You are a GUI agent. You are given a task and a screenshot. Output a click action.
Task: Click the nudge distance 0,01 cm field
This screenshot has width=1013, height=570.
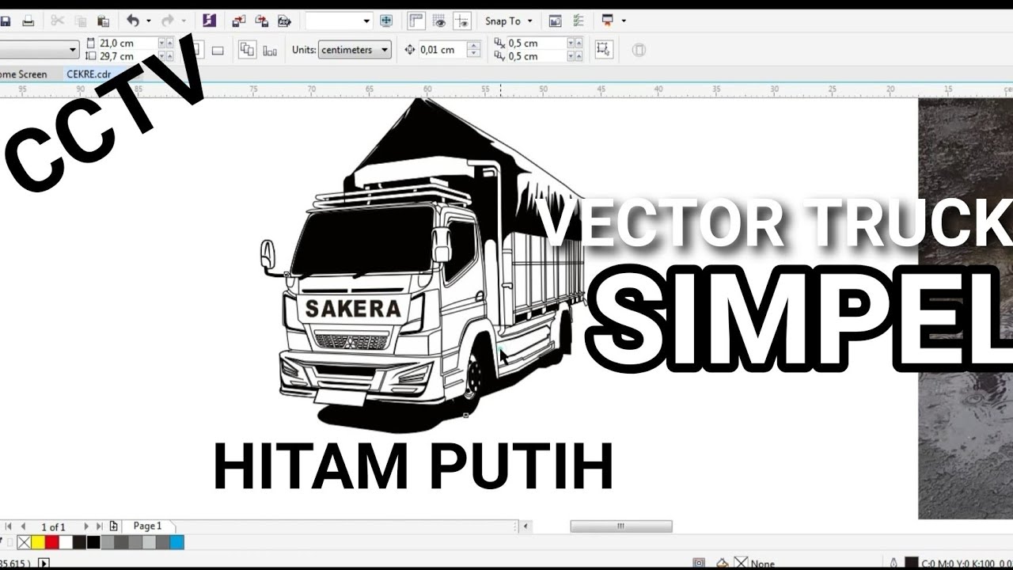tap(442, 49)
